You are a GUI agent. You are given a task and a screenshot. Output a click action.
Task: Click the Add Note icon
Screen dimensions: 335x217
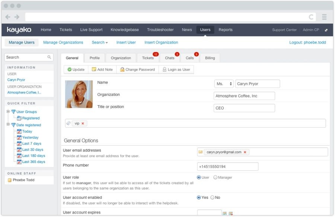(x=94, y=69)
